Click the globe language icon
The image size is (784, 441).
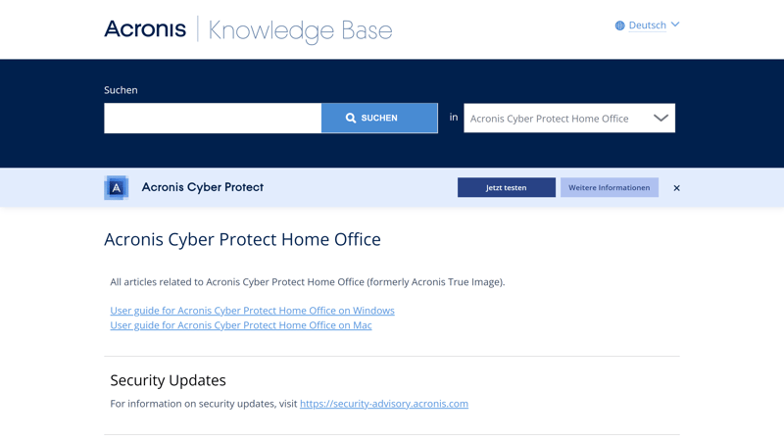coord(619,25)
